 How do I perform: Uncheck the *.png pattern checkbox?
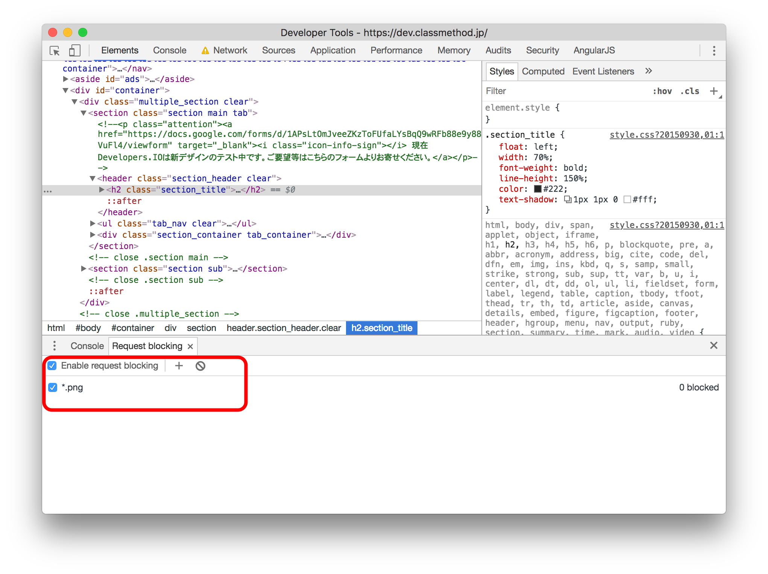pyautogui.click(x=52, y=387)
